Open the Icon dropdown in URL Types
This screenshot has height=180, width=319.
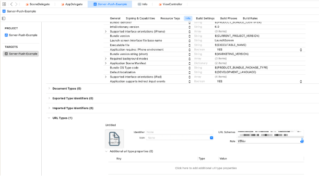[212, 138]
